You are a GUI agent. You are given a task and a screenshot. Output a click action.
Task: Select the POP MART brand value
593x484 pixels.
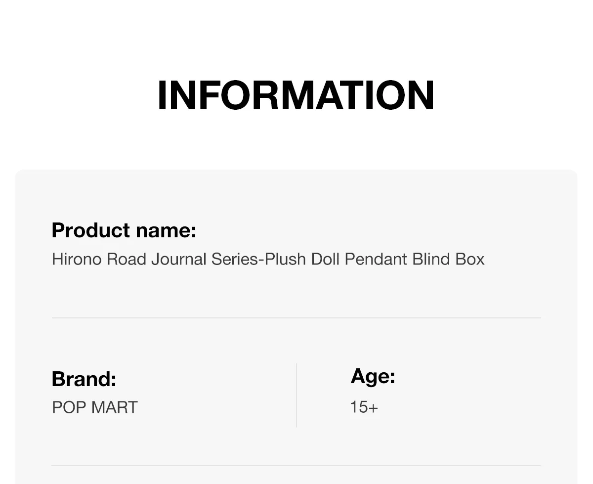tap(95, 407)
